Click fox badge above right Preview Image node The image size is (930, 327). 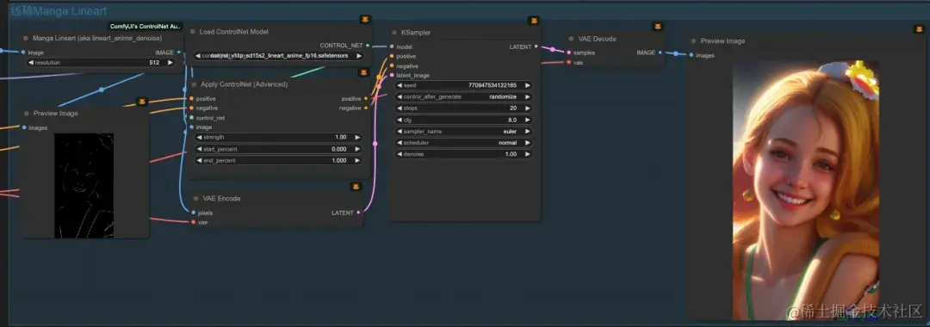[919, 29]
